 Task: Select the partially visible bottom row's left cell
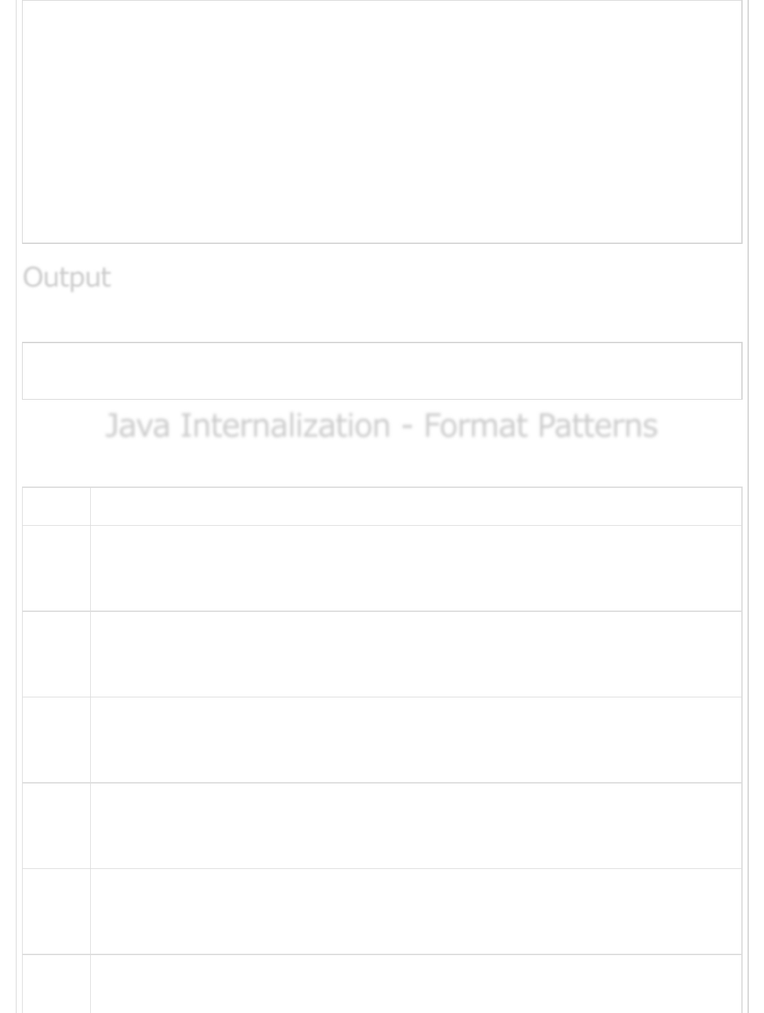(56, 984)
